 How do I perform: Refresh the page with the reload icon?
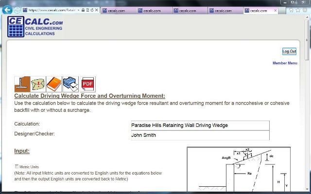point(92,10)
